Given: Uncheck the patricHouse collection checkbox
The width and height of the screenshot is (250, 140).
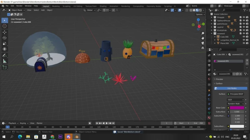Looking at the screenshot, I should [x=241, y=24].
